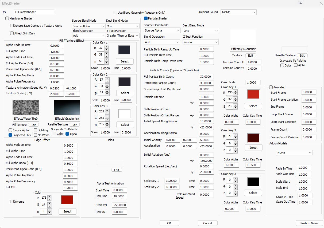The width and height of the screenshot is (324, 228).
Task: Expand the Addon Models NONE dropdown
Action: point(294,153)
